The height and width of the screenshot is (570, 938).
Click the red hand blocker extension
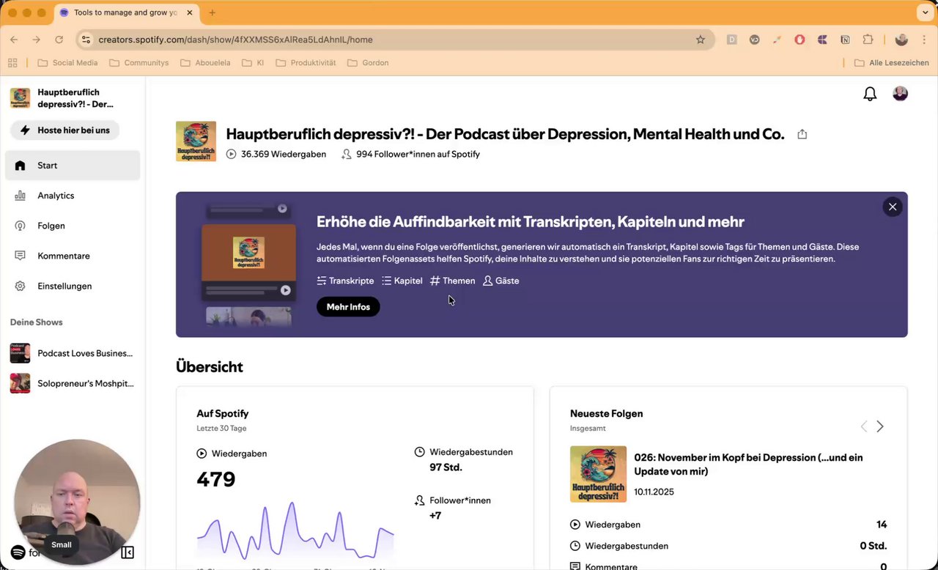[799, 40]
